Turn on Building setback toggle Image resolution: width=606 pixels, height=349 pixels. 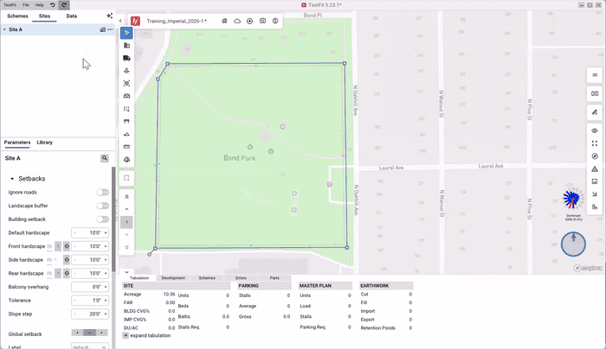102,219
